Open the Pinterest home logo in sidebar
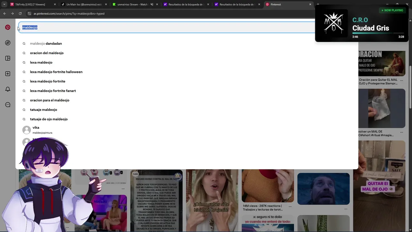This screenshot has width=412, height=232. 8,27
